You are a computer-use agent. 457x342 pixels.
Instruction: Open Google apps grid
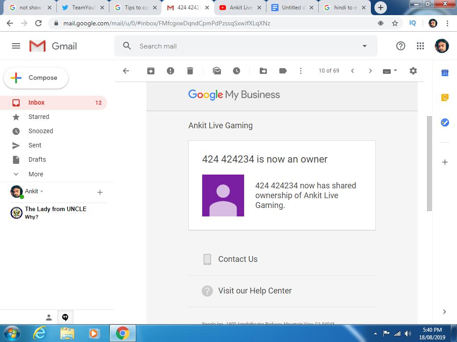click(x=420, y=46)
